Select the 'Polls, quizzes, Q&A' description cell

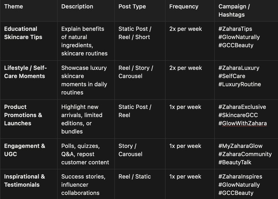coord(86,154)
